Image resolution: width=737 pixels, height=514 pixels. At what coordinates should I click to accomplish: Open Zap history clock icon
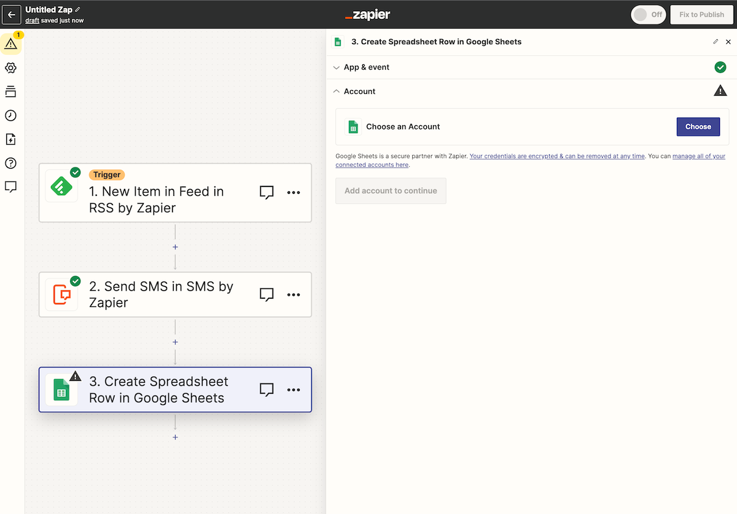click(x=10, y=115)
